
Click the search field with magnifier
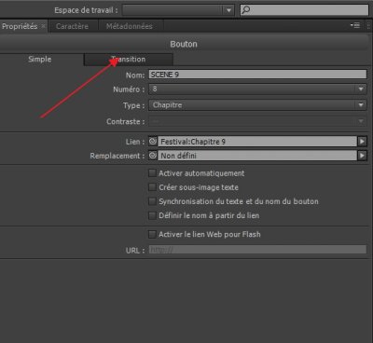pos(305,10)
